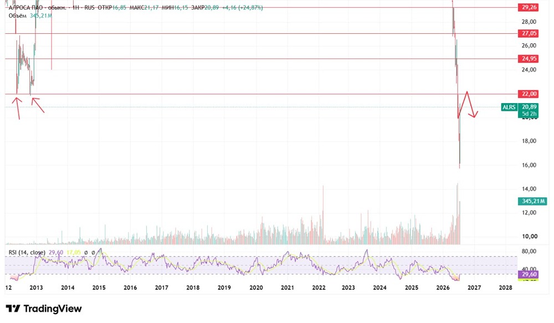Click the 345,21M volume label on axis
Screen dimensions: 554x323
(533, 201)
